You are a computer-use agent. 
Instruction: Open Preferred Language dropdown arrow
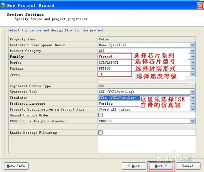pos(192,103)
